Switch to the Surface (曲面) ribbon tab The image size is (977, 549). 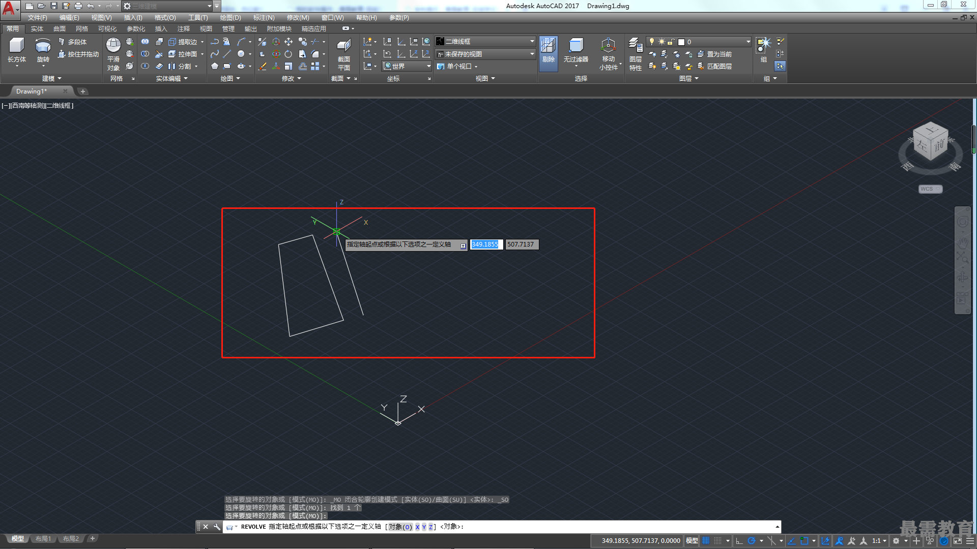point(60,28)
